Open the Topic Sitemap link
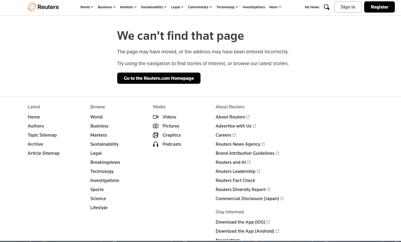The width and height of the screenshot is (401, 242). click(x=42, y=135)
